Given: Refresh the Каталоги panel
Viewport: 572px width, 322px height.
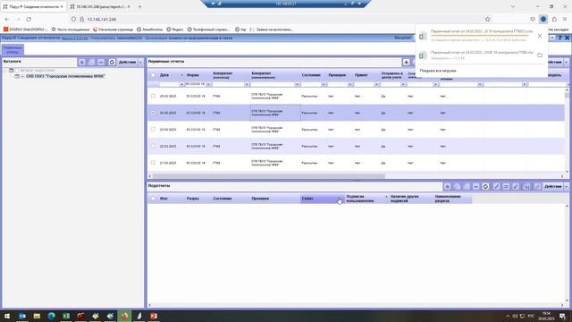Looking at the screenshot, I should 112,62.
